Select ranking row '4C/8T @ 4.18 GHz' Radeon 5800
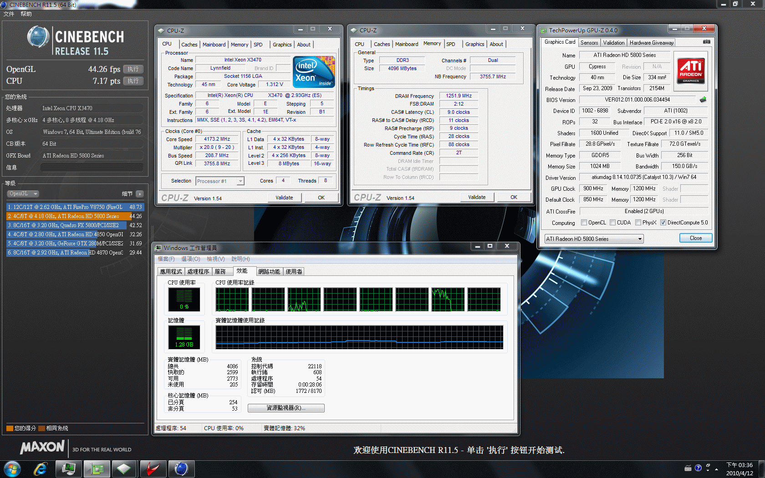The width and height of the screenshot is (765, 478). click(x=75, y=216)
